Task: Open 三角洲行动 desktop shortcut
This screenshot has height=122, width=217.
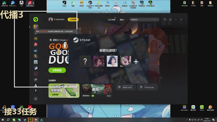Action: tap(4, 4)
